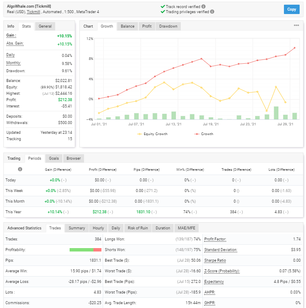Click the Track record verified info icon
306x308 pixels.
pyautogui.click(x=203, y=6)
